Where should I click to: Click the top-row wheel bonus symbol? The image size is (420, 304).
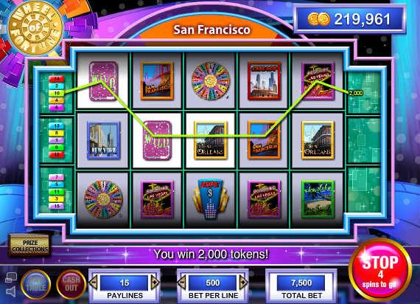[211, 81]
